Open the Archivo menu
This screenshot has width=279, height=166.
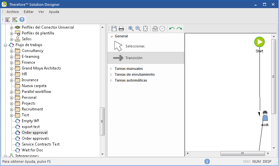click(13, 12)
